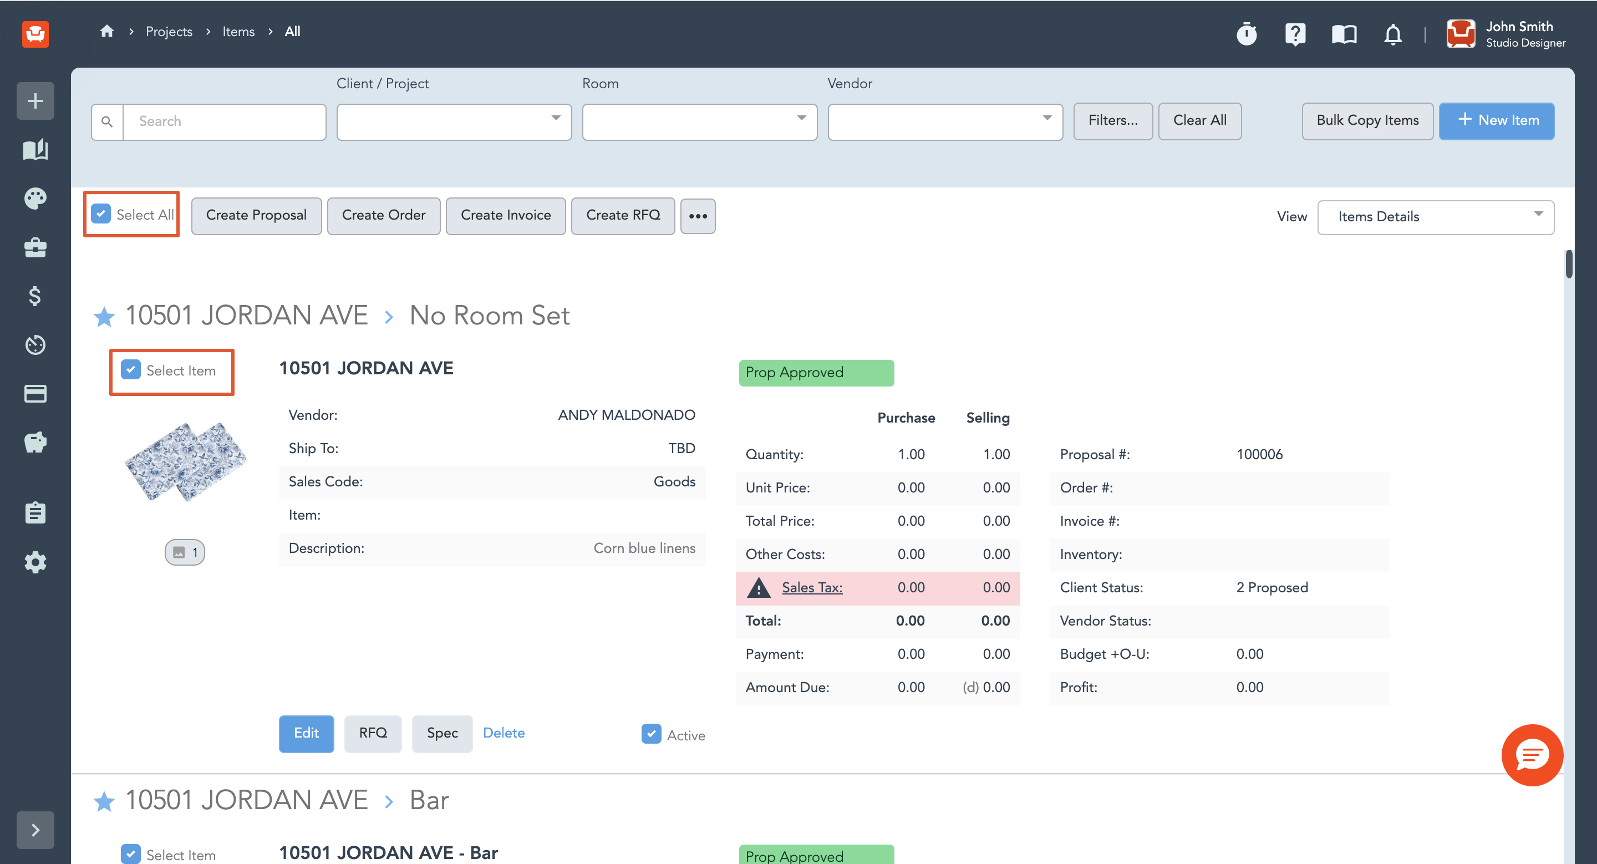This screenshot has height=864, width=1597.
Task: Uncheck Select Item for Corn blue linens
Action: coord(131,370)
